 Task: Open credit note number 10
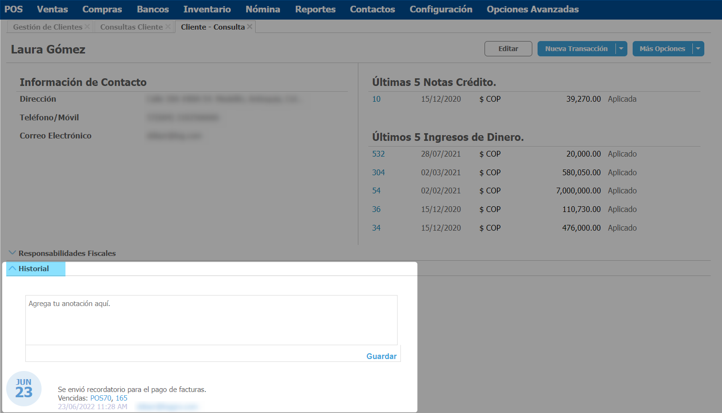tap(377, 99)
